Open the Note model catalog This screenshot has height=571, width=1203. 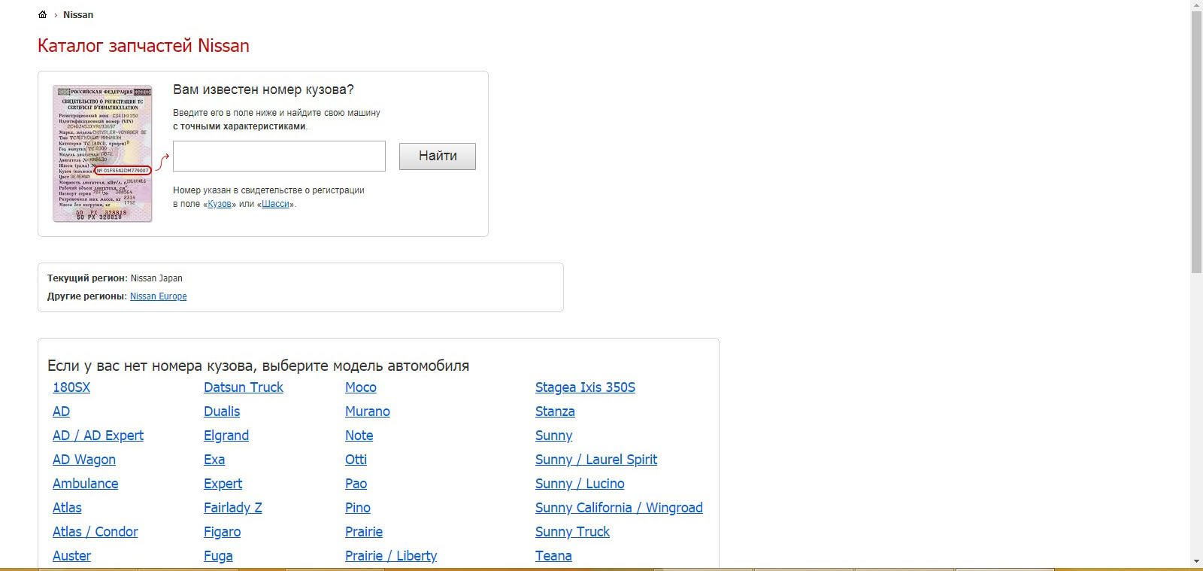pyautogui.click(x=359, y=436)
